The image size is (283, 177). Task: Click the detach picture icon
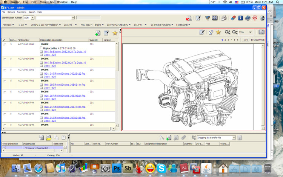click(x=211, y=32)
